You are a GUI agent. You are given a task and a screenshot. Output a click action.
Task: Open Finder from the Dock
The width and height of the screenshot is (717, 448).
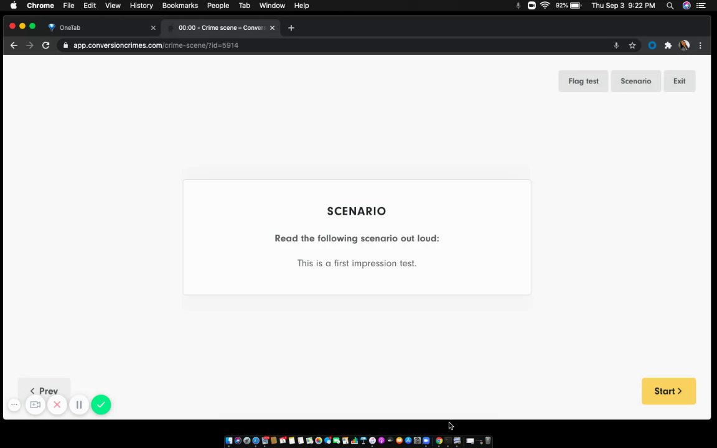pos(228,441)
